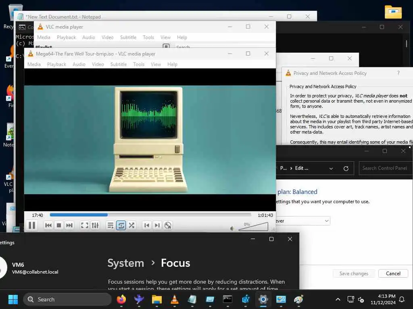The image size is (413, 309).
Task: Show hidden tray icons chevron
Action: pyautogui.click(x=338, y=299)
